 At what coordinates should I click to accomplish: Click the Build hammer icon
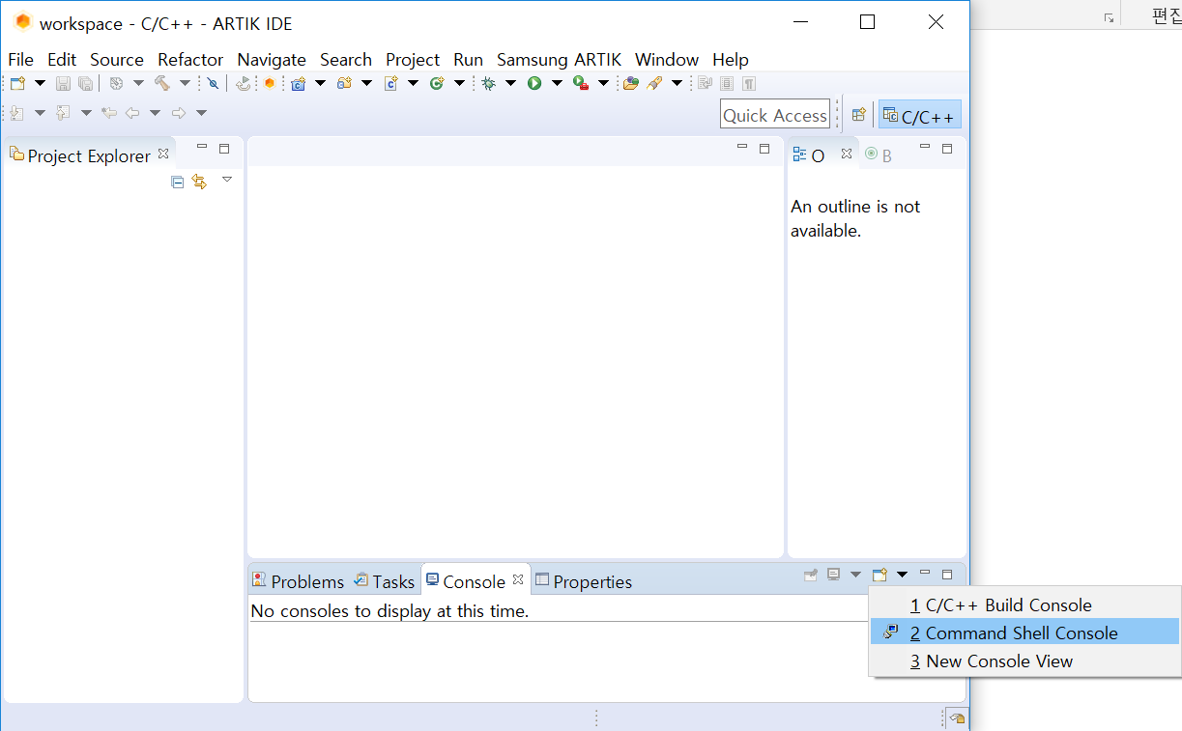(162, 84)
